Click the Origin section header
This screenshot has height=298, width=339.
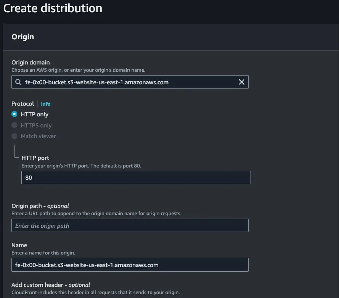point(23,37)
